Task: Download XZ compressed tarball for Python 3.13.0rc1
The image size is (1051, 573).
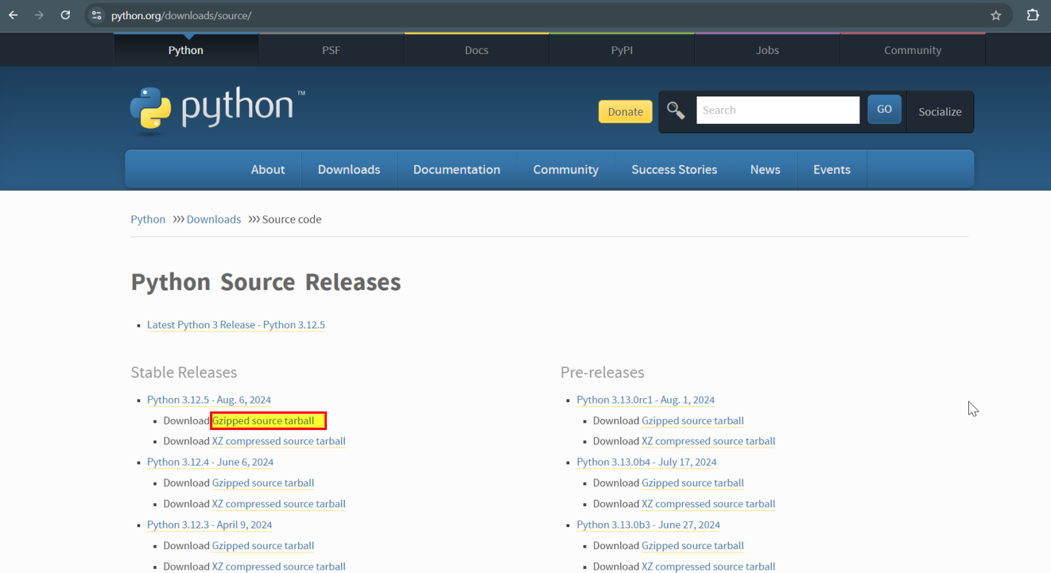Action: [x=708, y=441]
